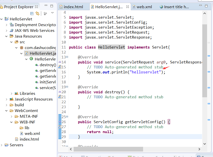Image resolution: width=213 pixels, height=157 pixels.
Task: Click horizontal scrollbar right arrow
Action: tap(199, 149)
